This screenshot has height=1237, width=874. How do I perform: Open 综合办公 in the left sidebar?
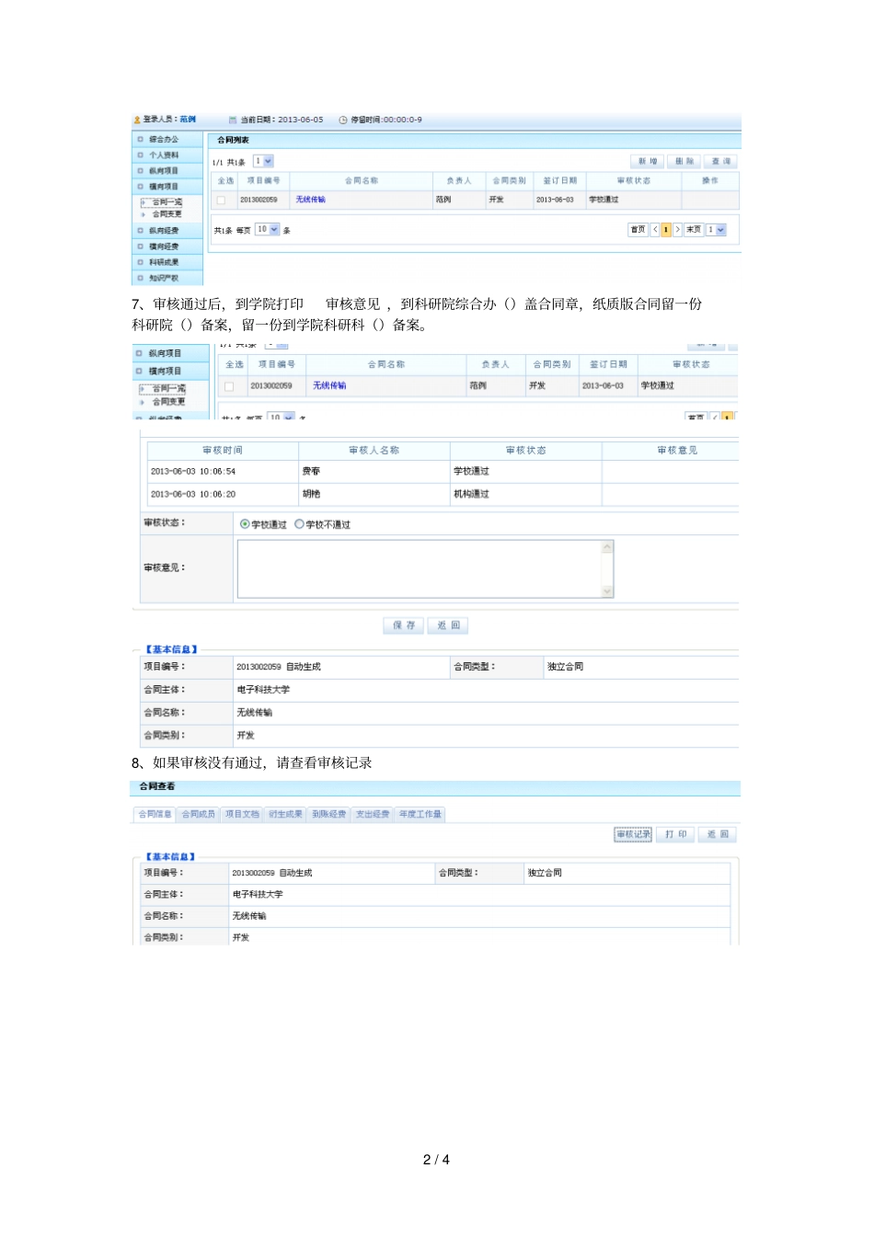pyautogui.click(x=164, y=140)
